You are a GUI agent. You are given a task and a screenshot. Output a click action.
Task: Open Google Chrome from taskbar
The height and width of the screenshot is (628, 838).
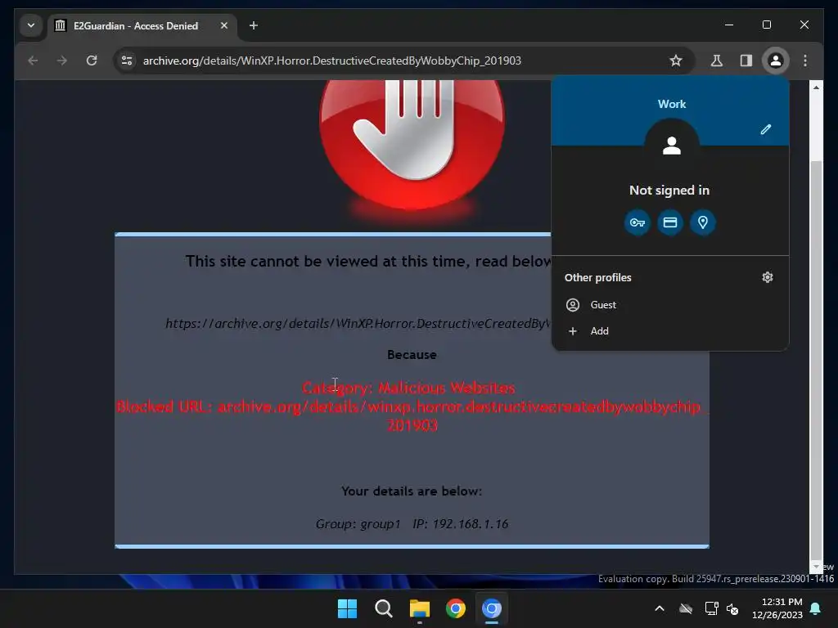tap(456, 608)
